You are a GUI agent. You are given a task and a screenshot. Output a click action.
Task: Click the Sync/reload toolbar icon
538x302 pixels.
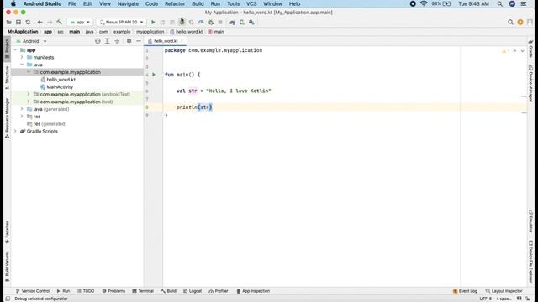click(x=28, y=23)
